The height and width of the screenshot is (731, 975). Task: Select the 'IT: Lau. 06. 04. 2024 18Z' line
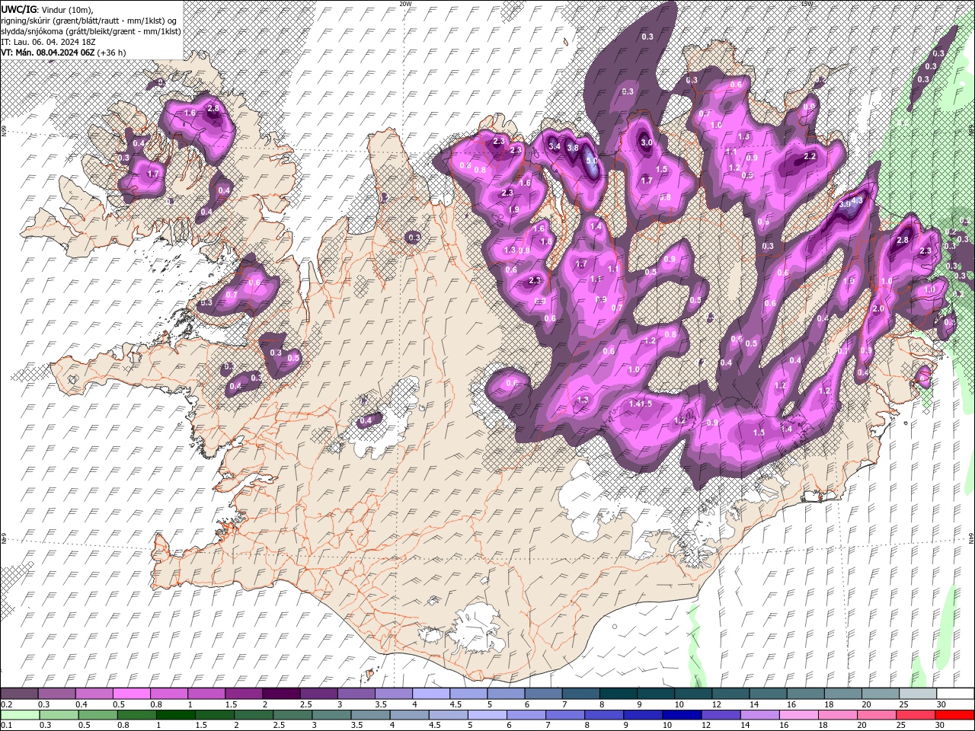click(x=48, y=41)
